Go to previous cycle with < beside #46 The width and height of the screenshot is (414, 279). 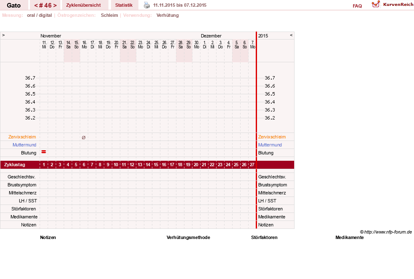click(x=36, y=5)
